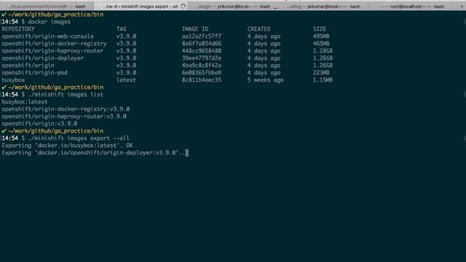
Task: Click the new tab plus button
Action: coord(462,7)
